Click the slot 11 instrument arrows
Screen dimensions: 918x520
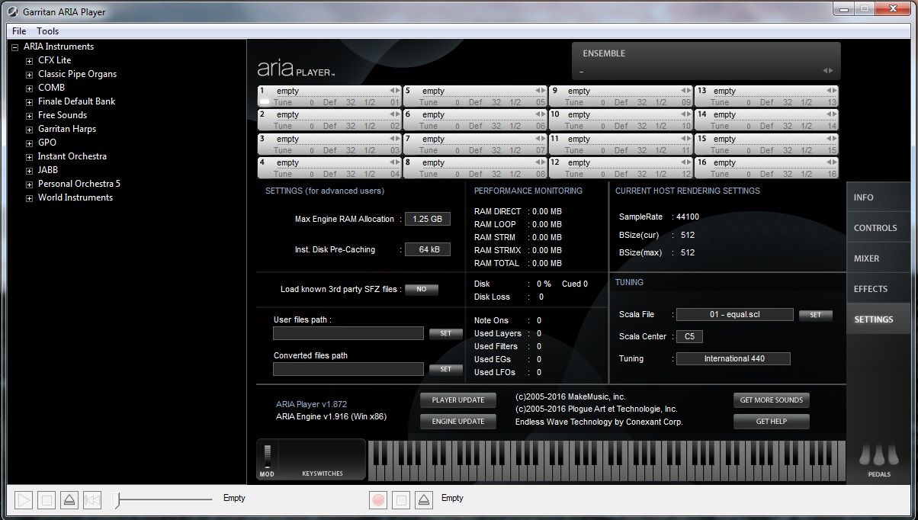click(685, 139)
